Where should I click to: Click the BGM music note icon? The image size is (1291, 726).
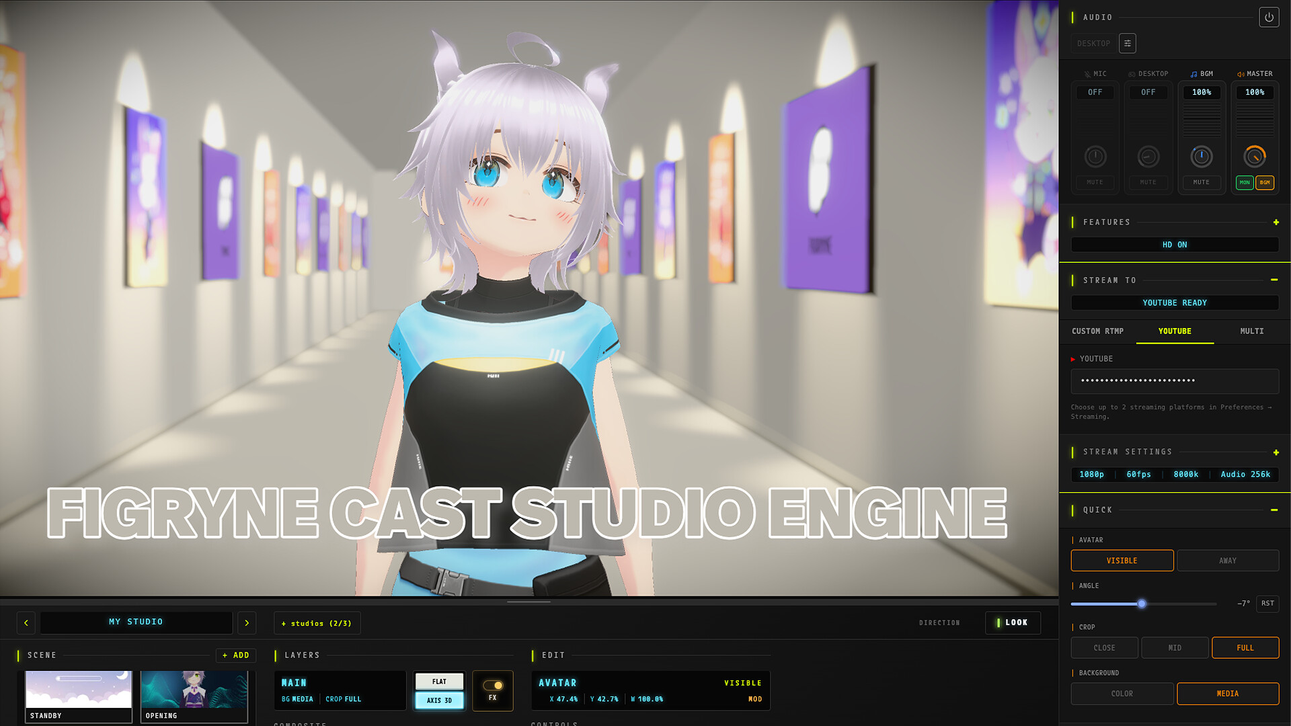pyautogui.click(x=1194, y=74)
